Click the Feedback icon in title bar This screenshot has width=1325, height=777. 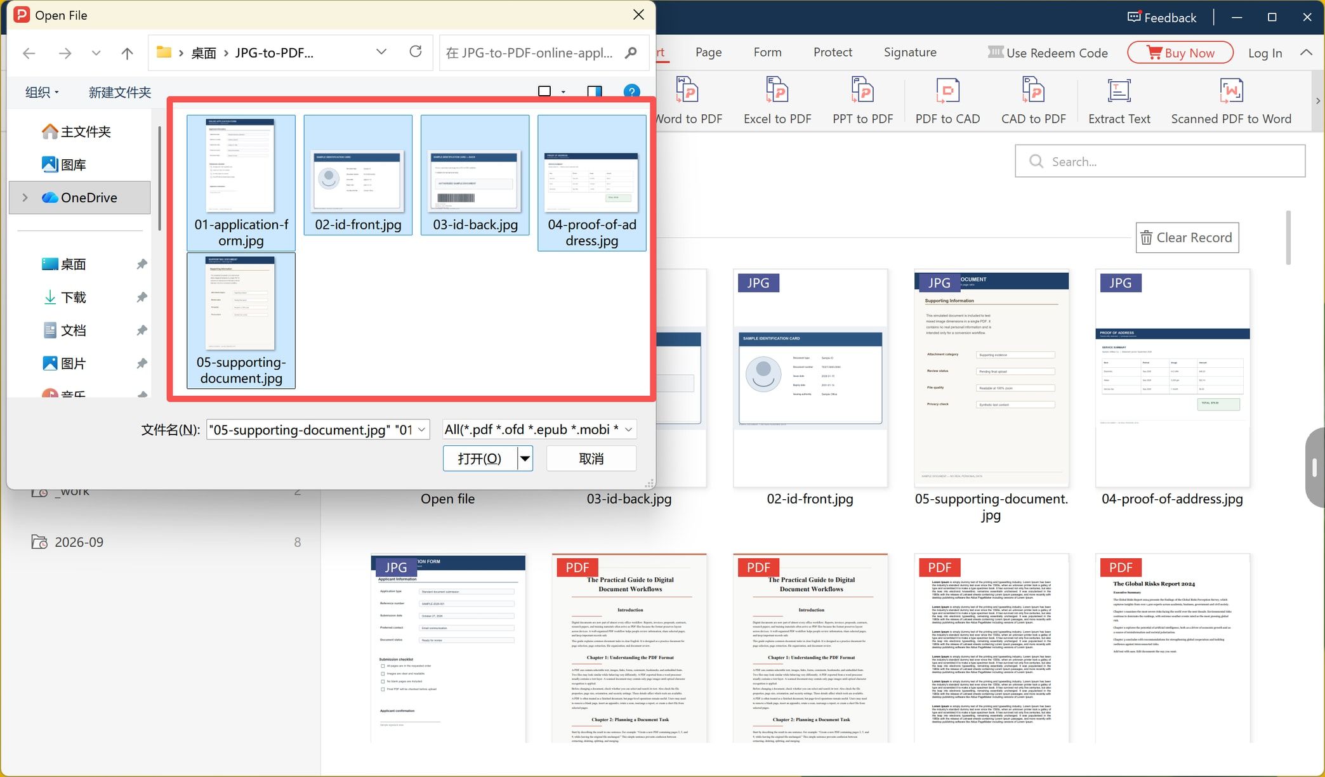[1134, 17]
